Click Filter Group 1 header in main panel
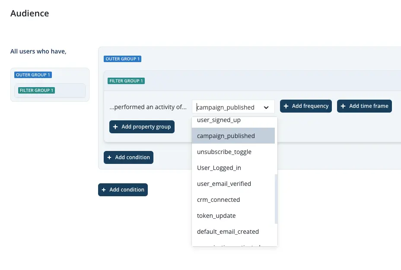This screenshot has height=270, width=401. pyautogui.click(x=126, y=81)
